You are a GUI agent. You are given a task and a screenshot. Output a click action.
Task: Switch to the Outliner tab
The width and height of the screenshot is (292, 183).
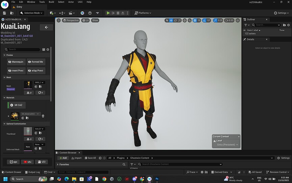(251, 19)
